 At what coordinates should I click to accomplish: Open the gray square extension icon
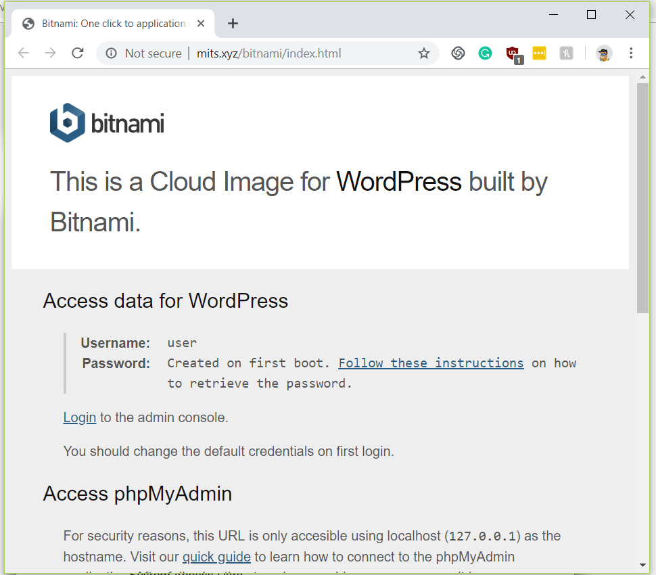click(x=566, y=53)
